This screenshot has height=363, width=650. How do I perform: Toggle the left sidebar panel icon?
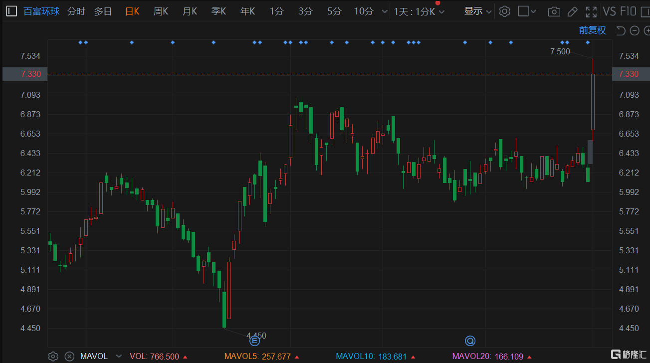[x=11, y=11]
